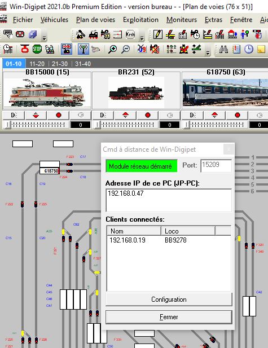Screen dimensions: 268x348
Task: Toggle headlight for BR231 locomotive
Action: 103,115
